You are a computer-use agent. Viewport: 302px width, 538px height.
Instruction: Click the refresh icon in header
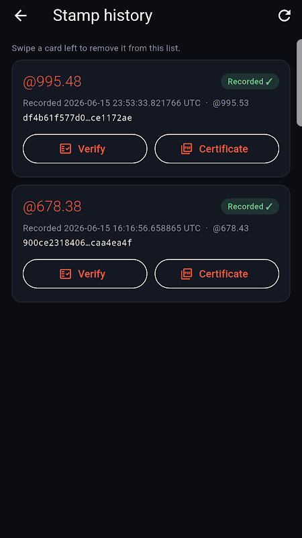click(x=284, y=15)
